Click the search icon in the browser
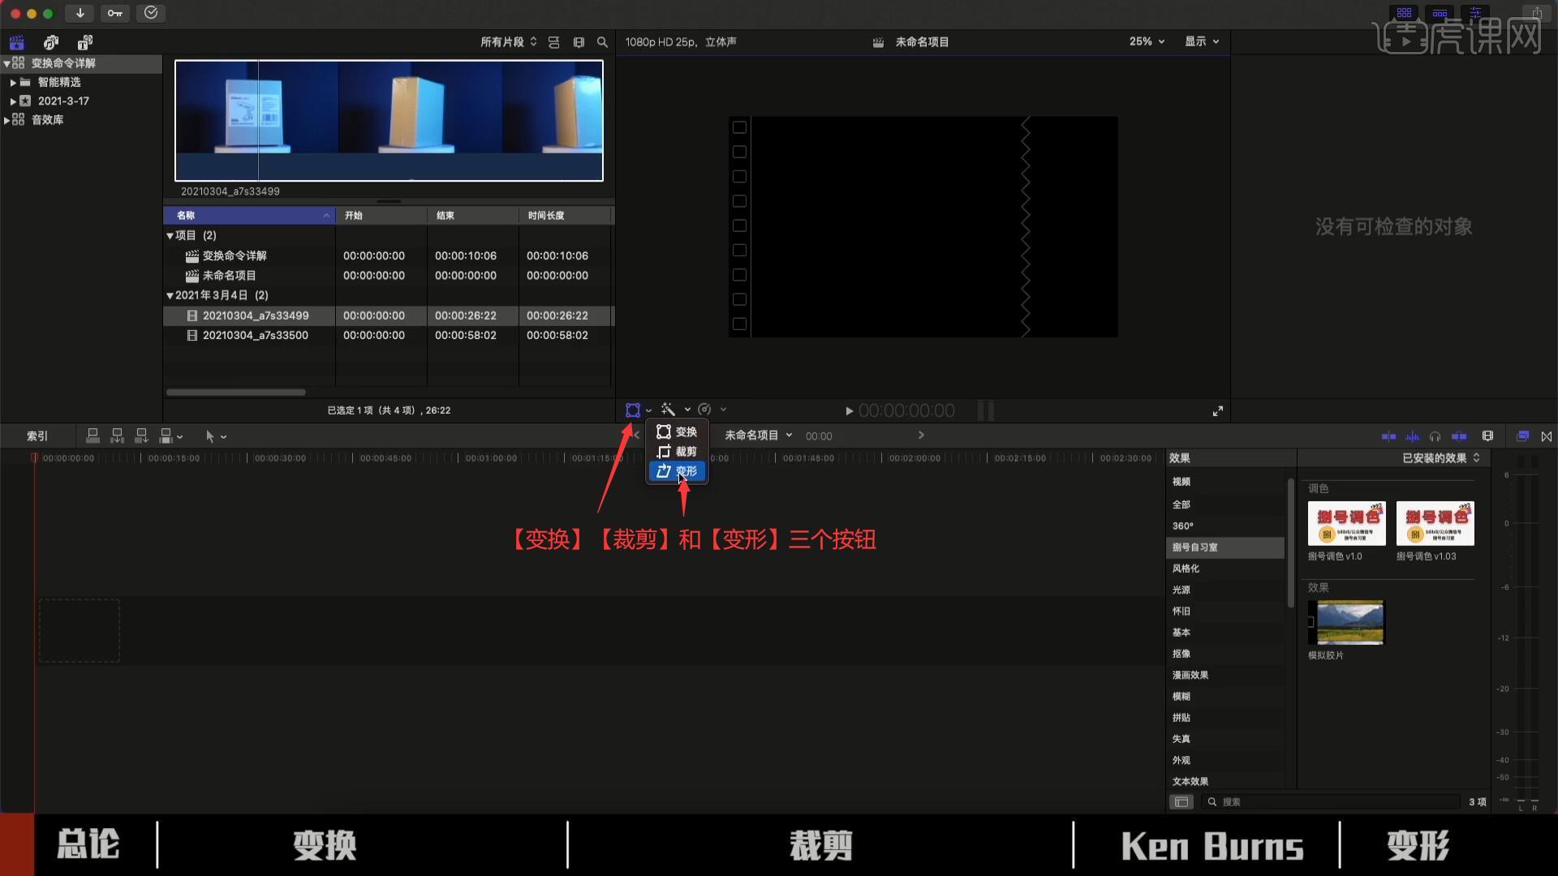The height and width of the screenshot is (876, 1558). (602, 41)
